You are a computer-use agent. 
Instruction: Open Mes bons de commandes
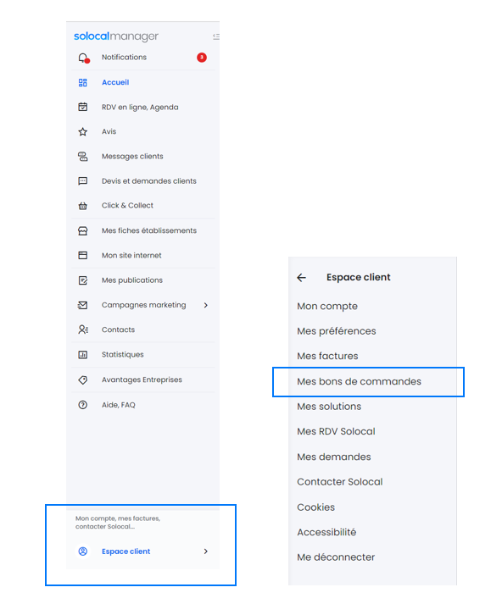click(359, 382)
